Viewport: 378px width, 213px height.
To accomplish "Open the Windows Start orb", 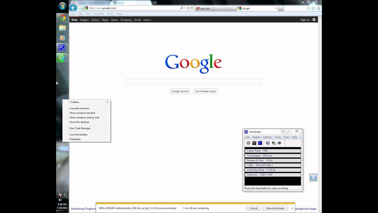I will click(x=62, y=6).
